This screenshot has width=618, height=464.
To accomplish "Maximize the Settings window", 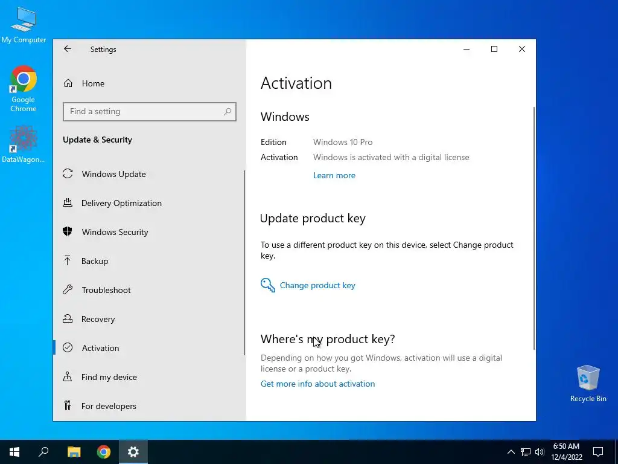I will 494,49.
